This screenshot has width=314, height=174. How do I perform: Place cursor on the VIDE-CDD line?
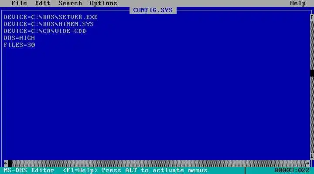click(45, 31)
